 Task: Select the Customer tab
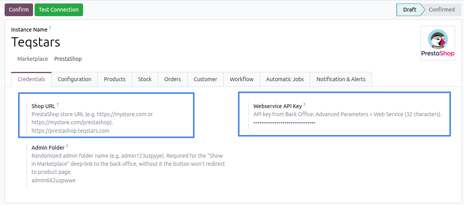205,79
